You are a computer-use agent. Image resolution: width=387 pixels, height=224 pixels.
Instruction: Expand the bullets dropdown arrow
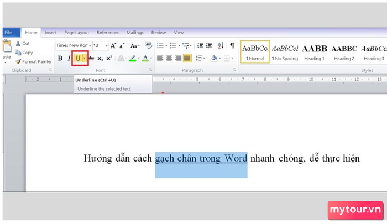pos(166,45)
